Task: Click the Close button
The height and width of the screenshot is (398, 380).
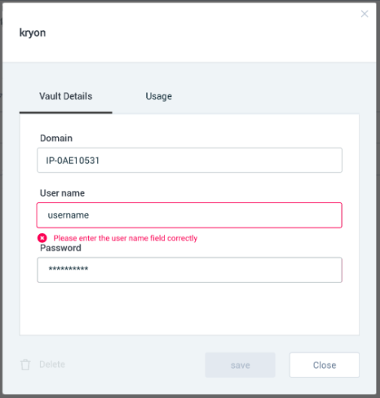Action: point(325,365)
